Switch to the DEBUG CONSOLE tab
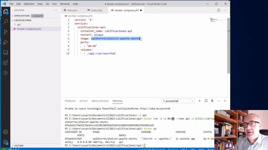The height and width of the screenshot is (150, 268). [100, 101]
